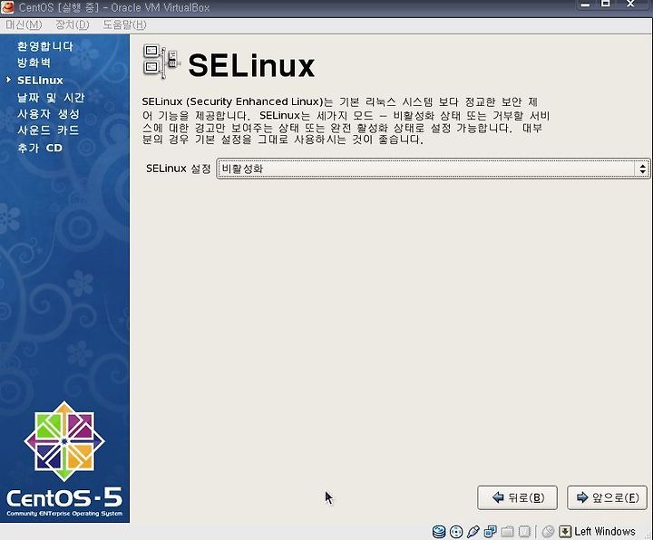Click the hard disk activity status icon
The image size is (653, 540).
tap(439, 531)
